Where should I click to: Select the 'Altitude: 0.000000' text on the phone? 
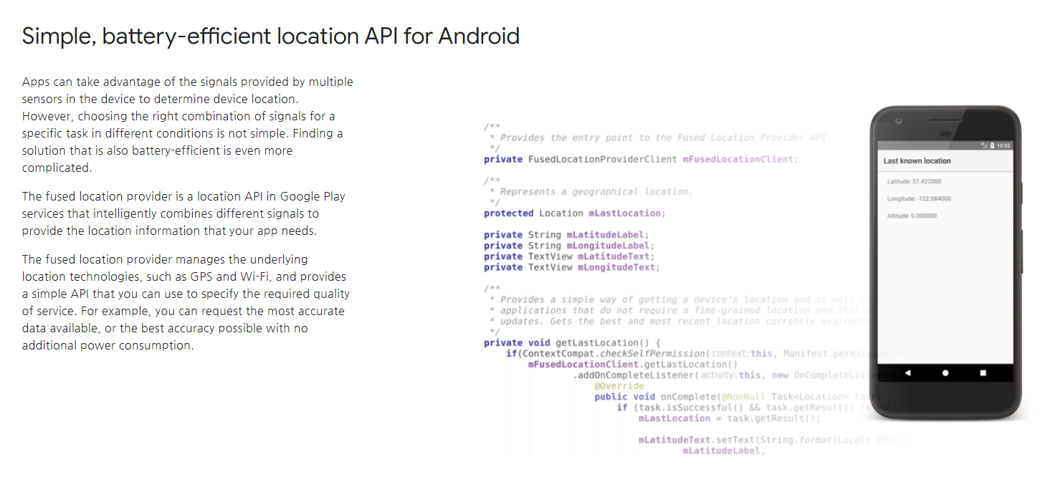(x=912, y=216)
